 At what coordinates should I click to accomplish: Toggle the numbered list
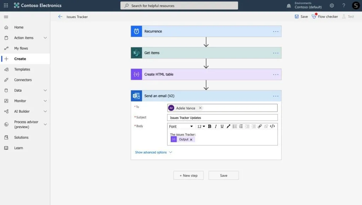point(241,126)
